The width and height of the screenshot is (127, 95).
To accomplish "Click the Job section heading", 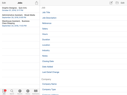I will [43, 8].
